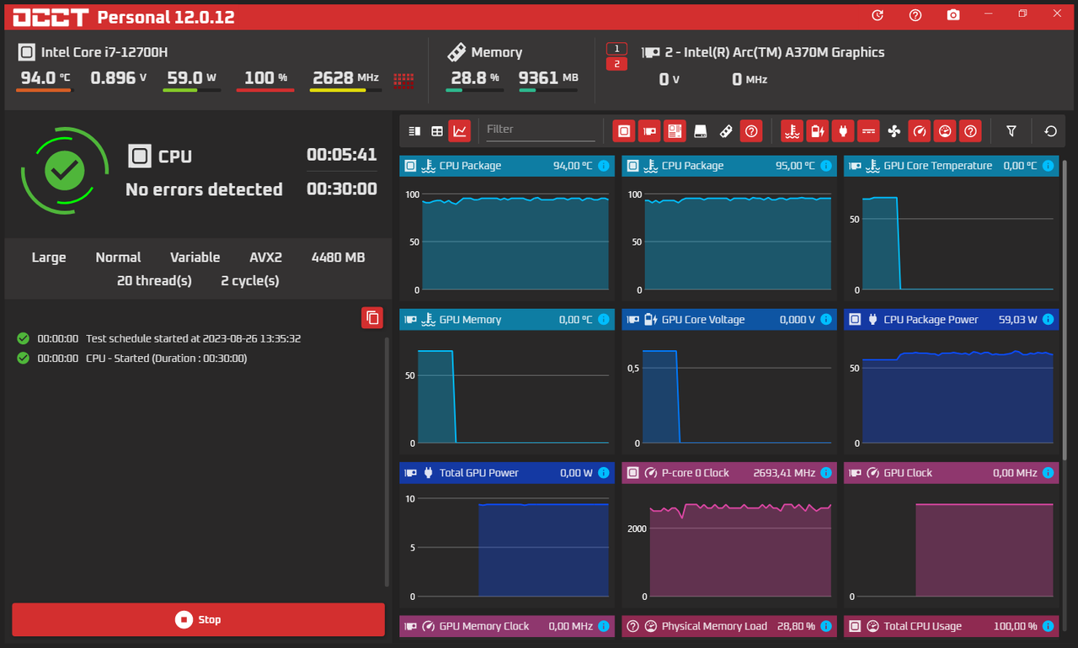Select GPU number 2
The height and width of the screenshot is (648, 1078).
point(616,64)
